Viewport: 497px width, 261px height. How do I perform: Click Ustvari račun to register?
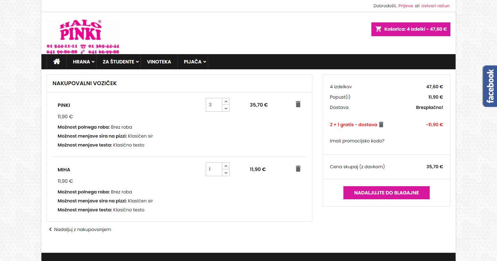(435, 6)
